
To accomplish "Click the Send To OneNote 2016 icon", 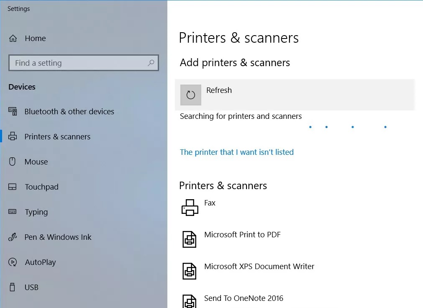I will [190, 301].
